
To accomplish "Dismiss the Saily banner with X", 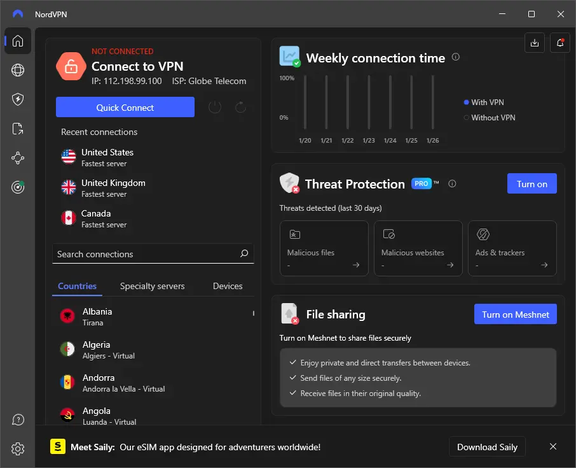I will (553, 446).
